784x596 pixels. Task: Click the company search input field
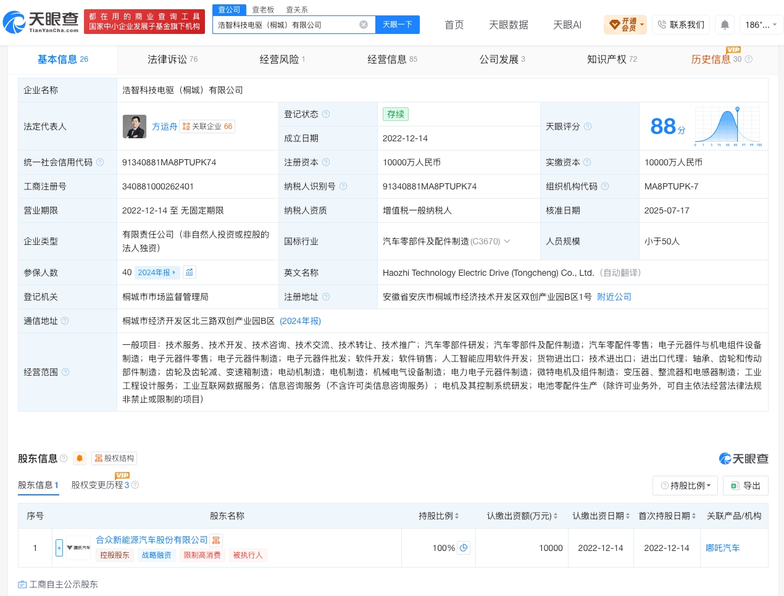(x=287, y=25)
